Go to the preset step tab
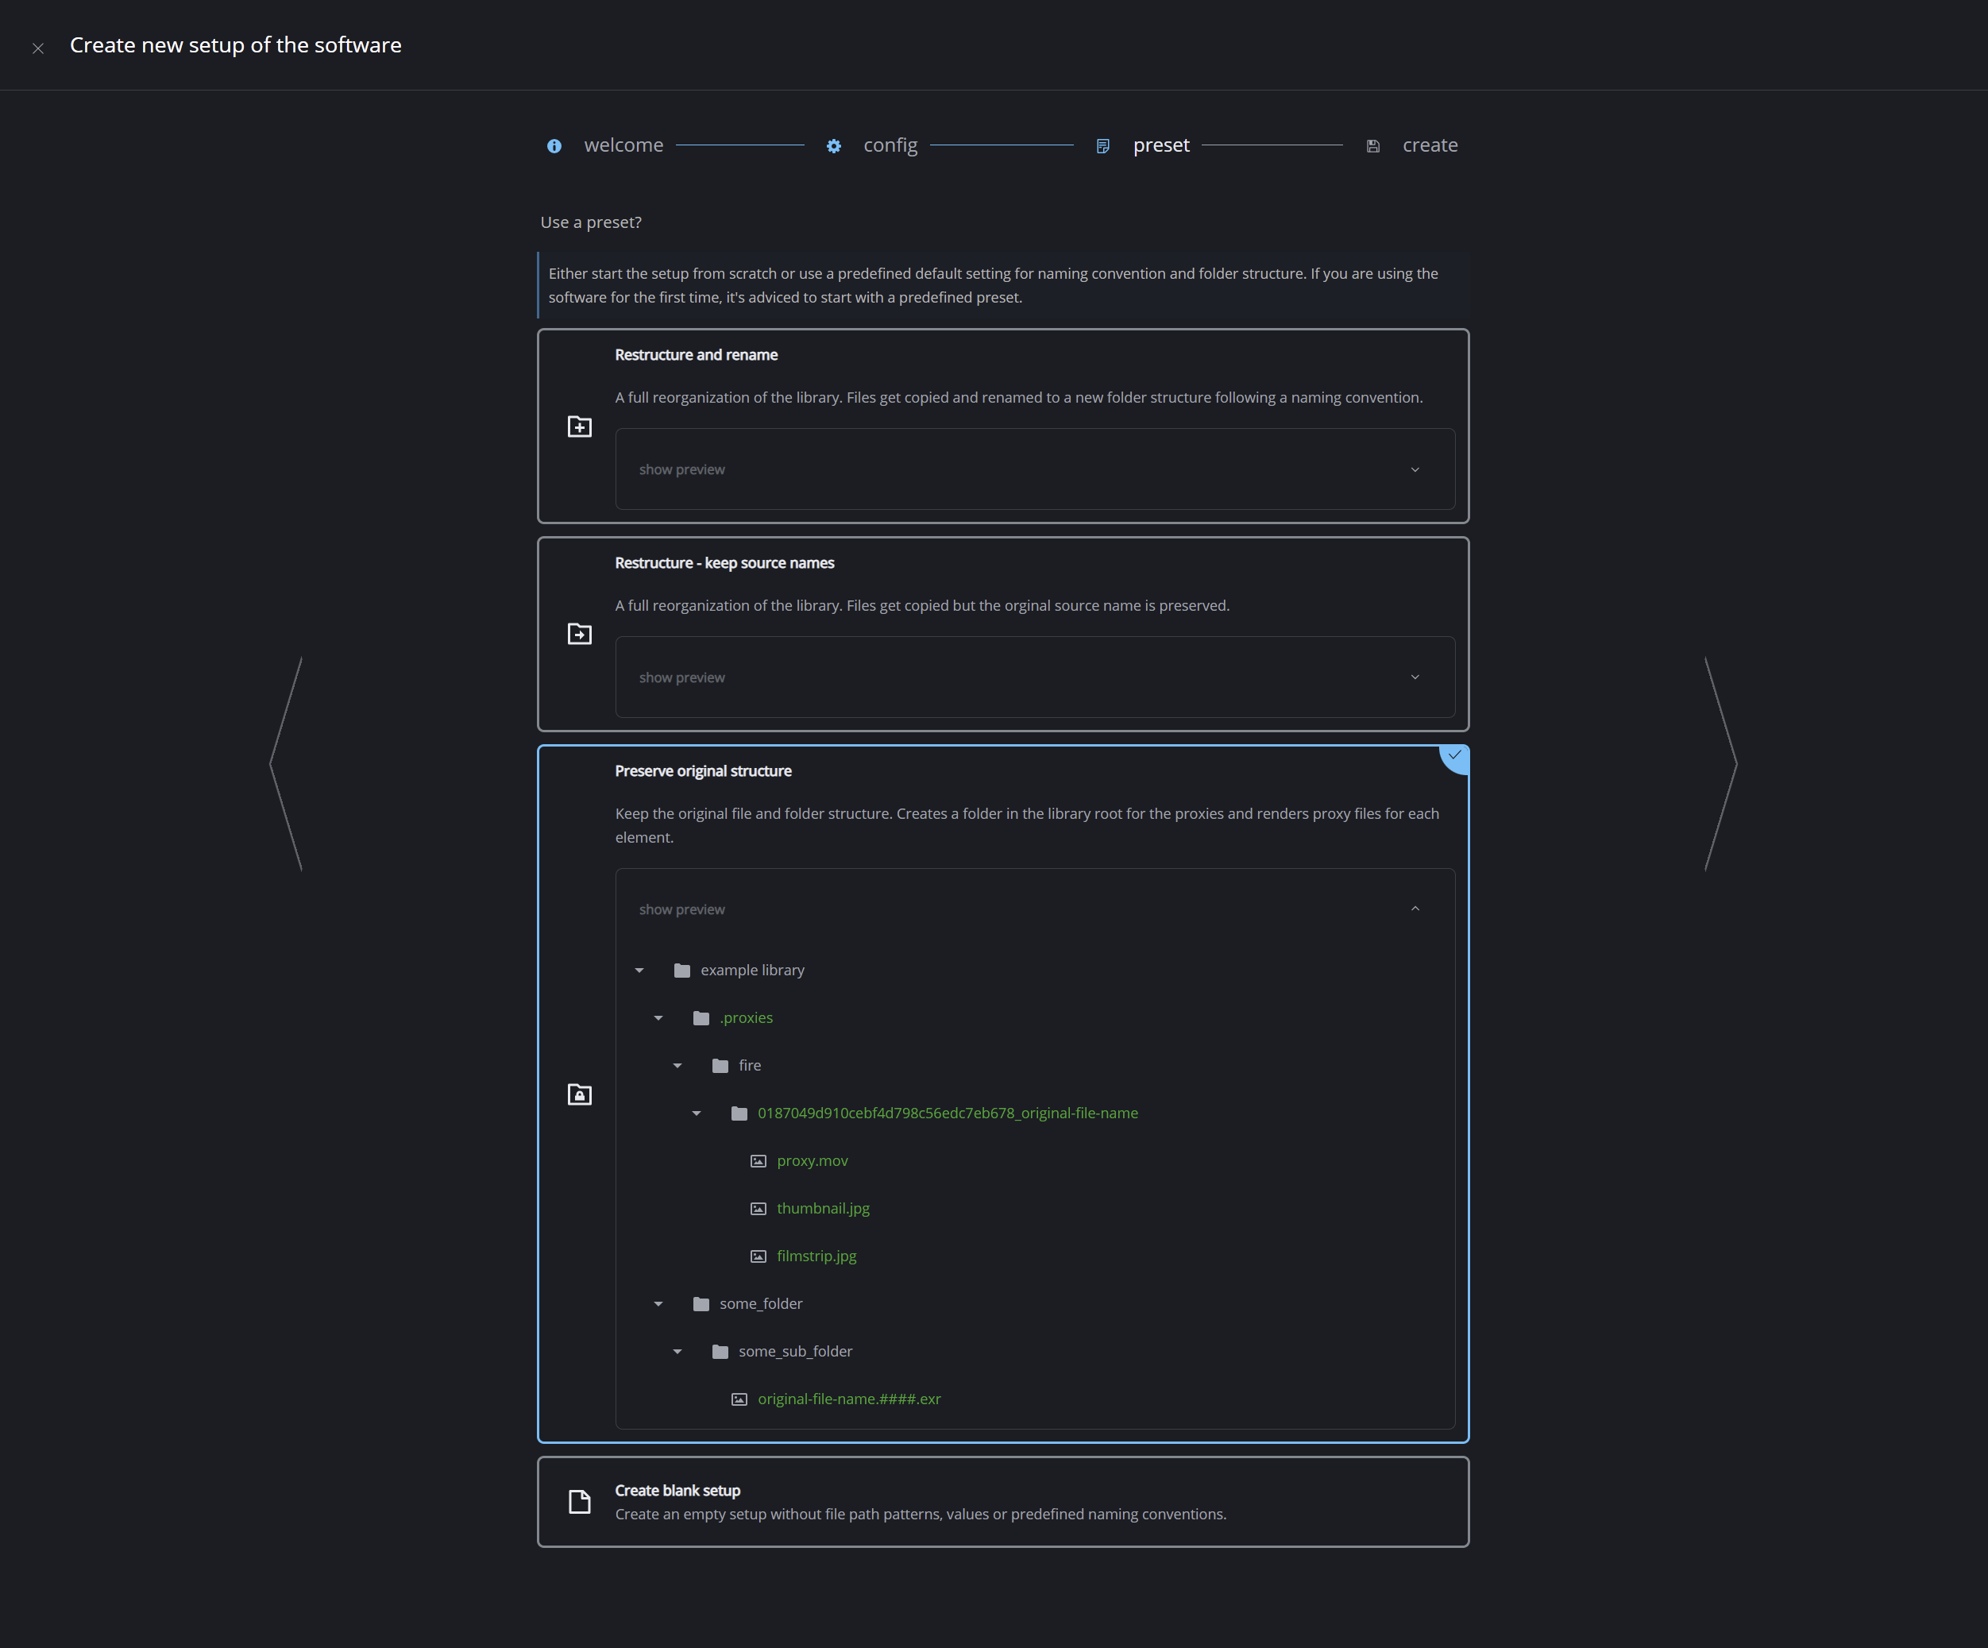Image resolution: width=1988 pixels, height=1648 pixels. pos(1160,146)
